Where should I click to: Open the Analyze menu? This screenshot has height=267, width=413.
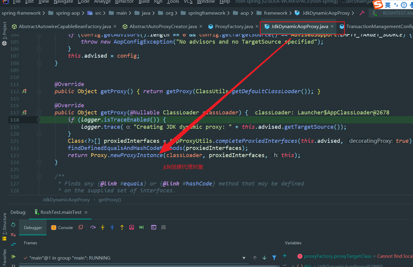pos(102,1)
